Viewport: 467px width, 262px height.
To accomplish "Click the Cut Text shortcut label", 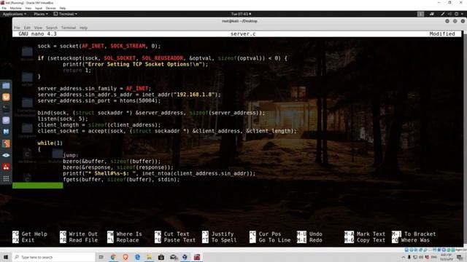I will point(177,234).
